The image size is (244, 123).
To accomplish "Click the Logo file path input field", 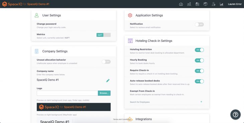I will pos(68,93).
